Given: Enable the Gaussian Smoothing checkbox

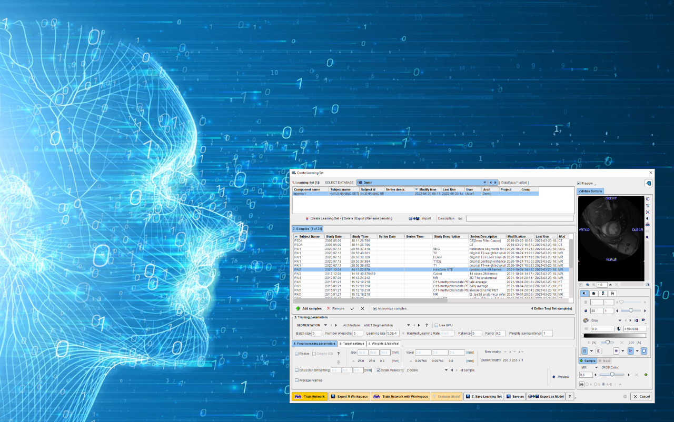Looking at the screenshot, I should coord(296,370).
